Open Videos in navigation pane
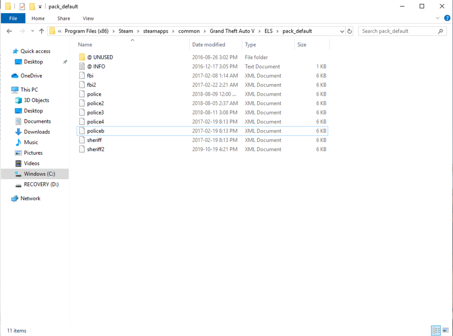This screenshot has height=336, width=453. click(32, 163)
